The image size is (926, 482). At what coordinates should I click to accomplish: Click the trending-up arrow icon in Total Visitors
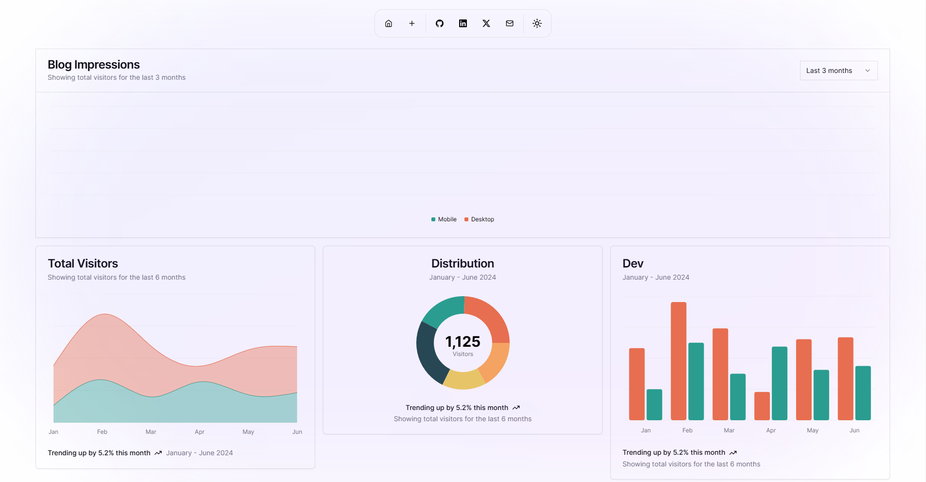coord(158,453)
